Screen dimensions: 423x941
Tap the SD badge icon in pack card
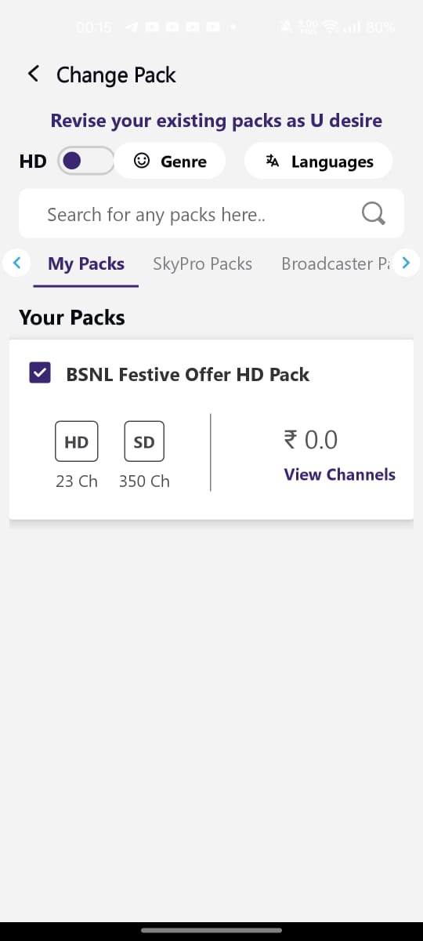[x=144, y=441]
